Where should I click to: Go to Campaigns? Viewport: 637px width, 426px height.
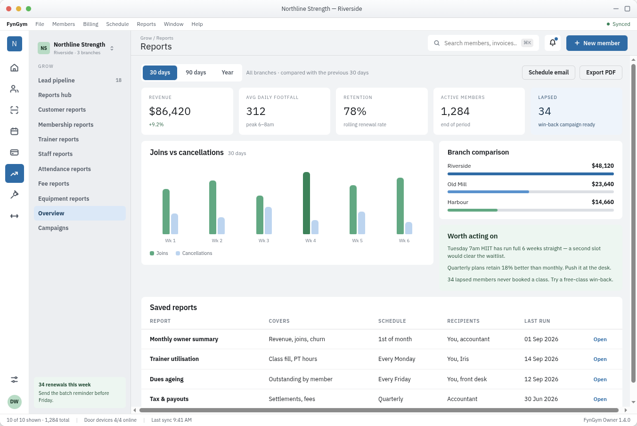pyautogui.click(x=80, y=228)
